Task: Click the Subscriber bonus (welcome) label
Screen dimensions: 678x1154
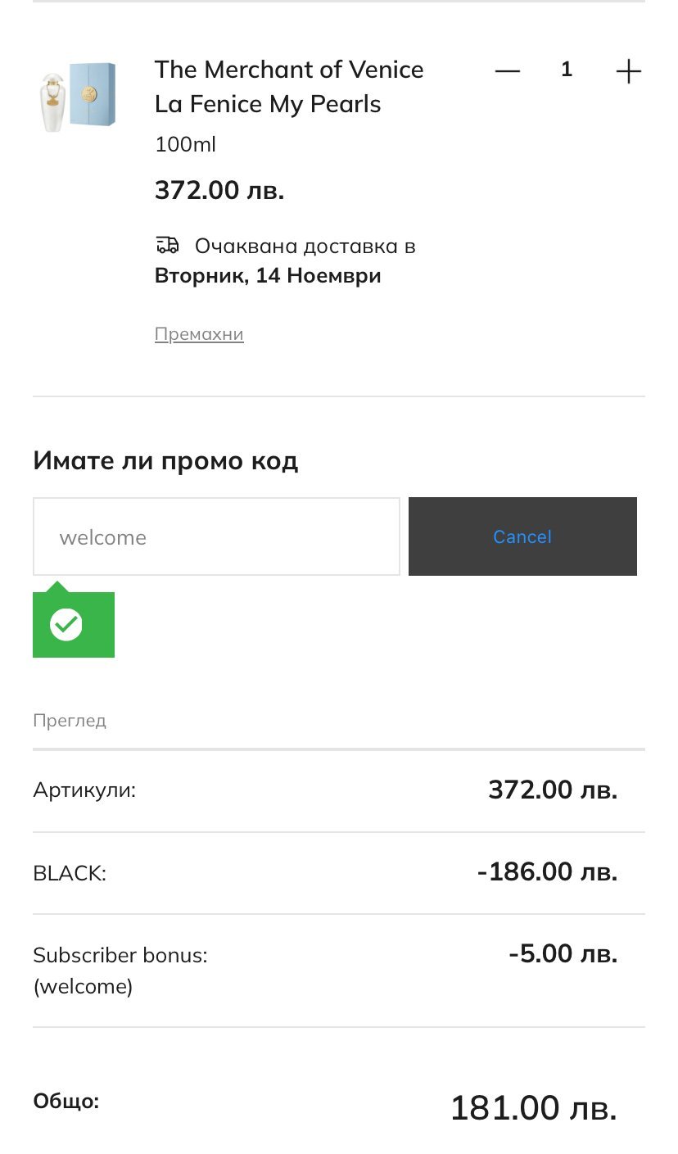Action: pos(120,971)
